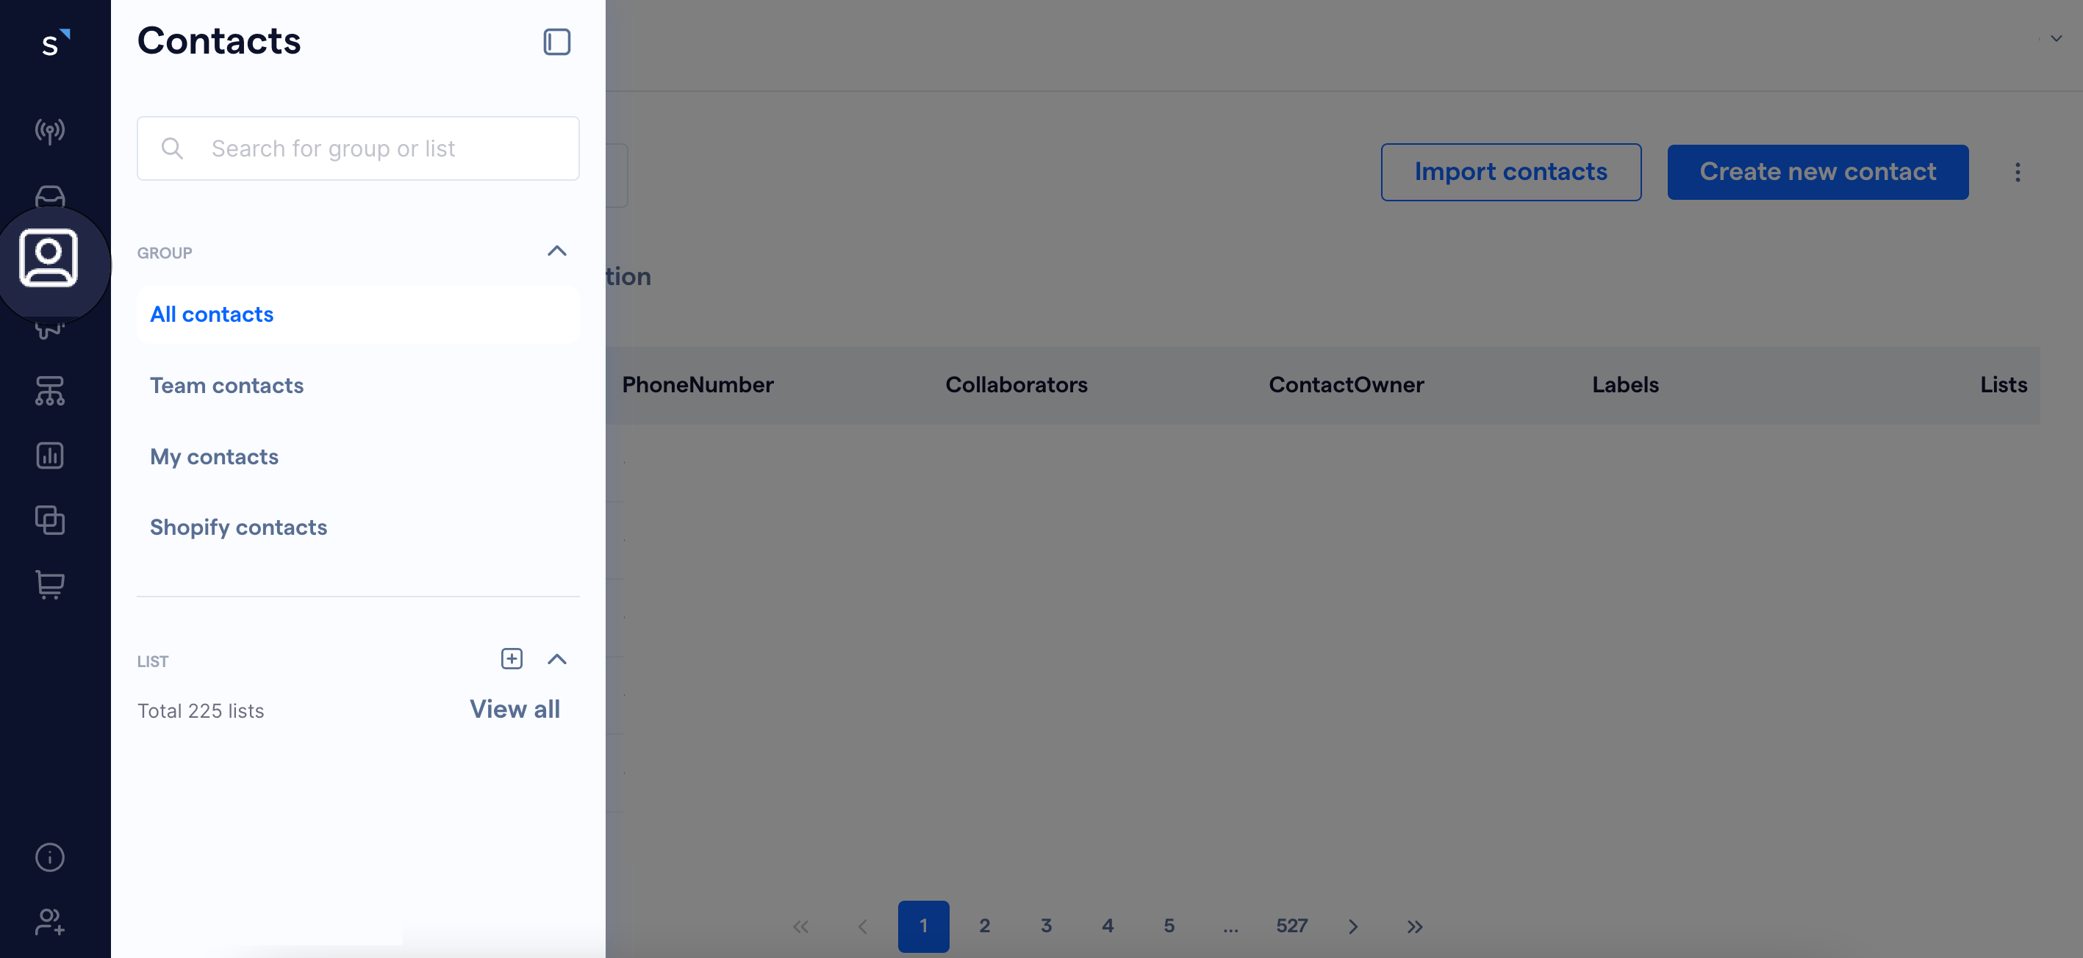Click the Contacts icon in sidebar

(51, 255)
